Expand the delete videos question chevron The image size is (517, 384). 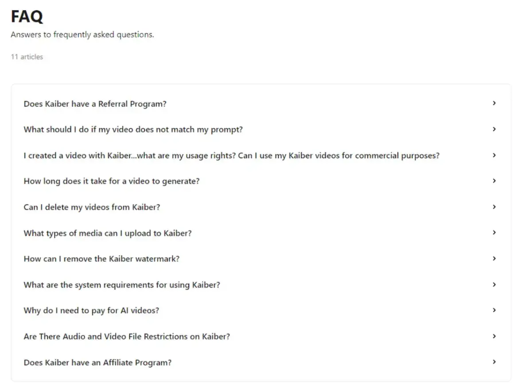coord(494,207)
